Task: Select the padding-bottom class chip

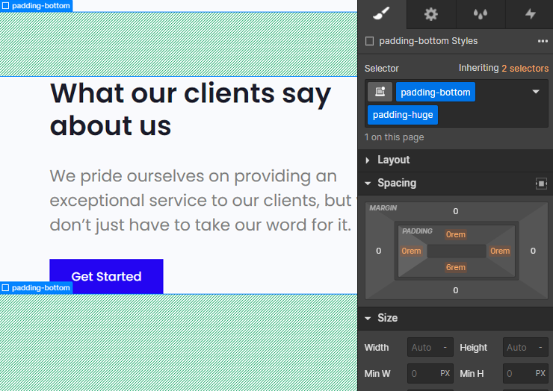Action: point(435,93)
